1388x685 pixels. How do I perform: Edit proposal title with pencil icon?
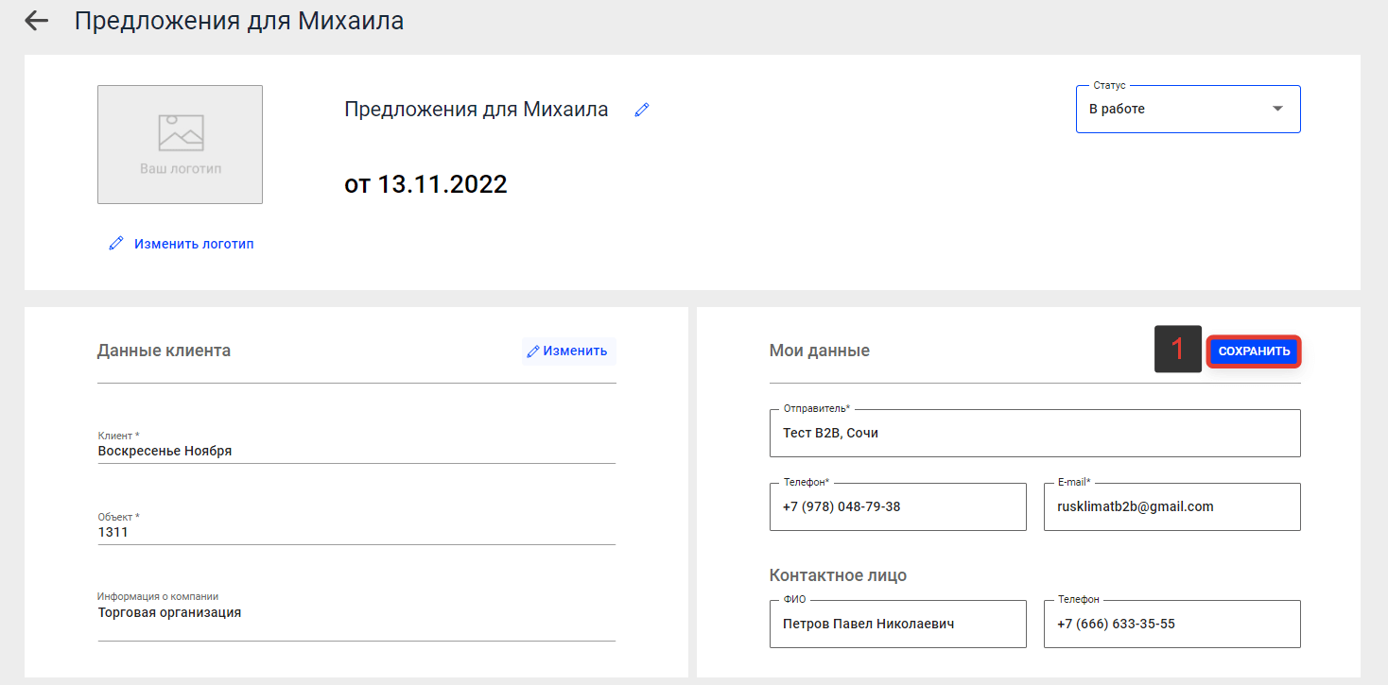642,110
